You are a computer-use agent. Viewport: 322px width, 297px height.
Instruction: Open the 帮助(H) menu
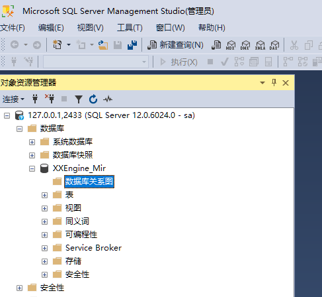click(212, 28)
